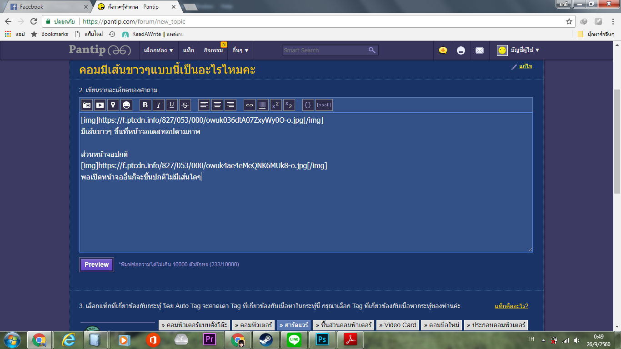The image size is (621, 349).
Task: Insert a video using the play icon
Action: click(100, 105)
